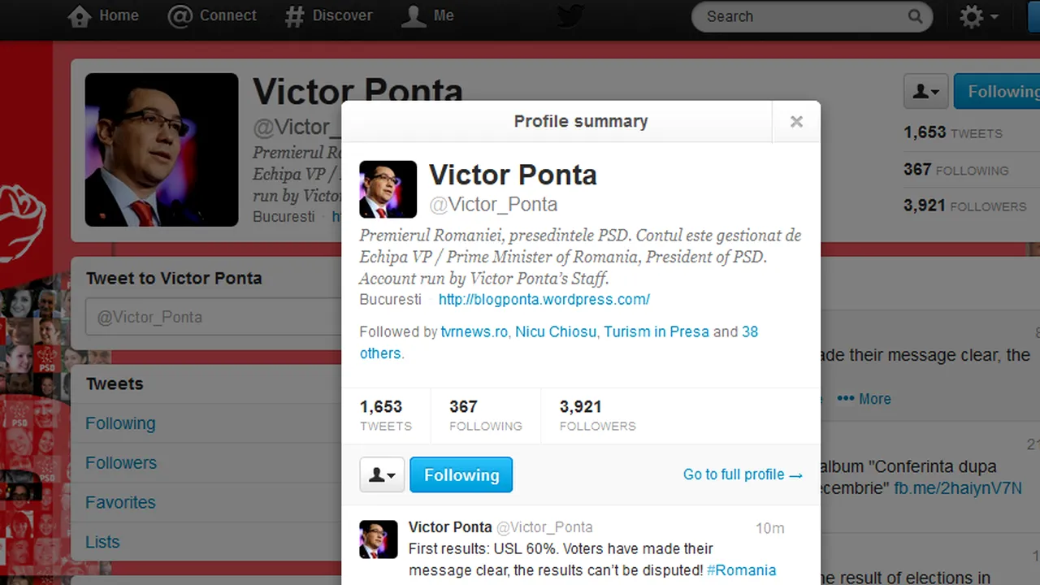Click the Twitter bird logo
Image resolution: width=1040 pixels, height=585 pixels.
click(x=569, y=15)
